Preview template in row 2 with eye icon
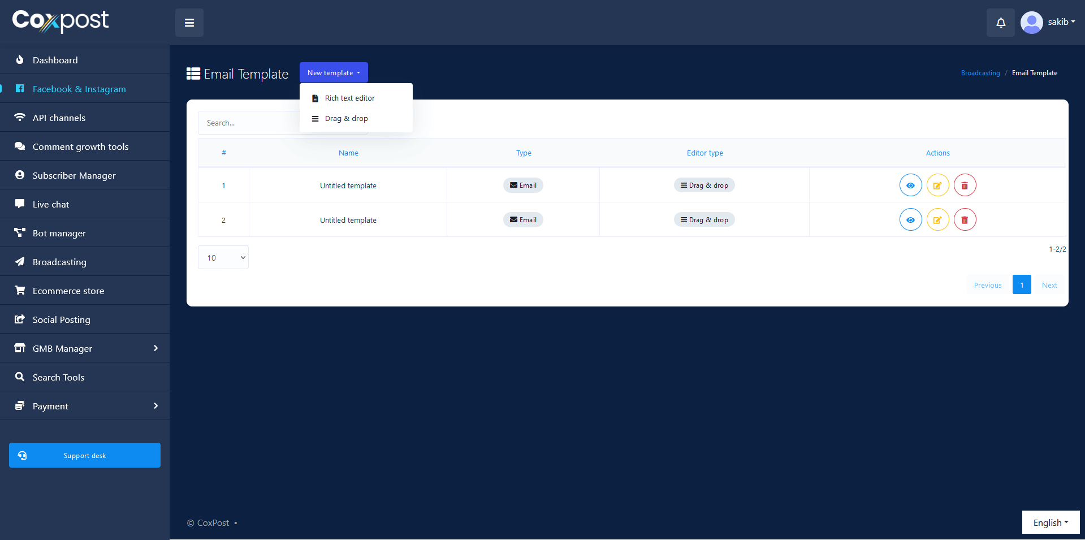Image resolution: width=1085 pixels, height=540 pixels. pyautogui.click(x=910, y=219)
